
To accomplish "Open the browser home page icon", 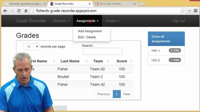I will pos(26,11).
